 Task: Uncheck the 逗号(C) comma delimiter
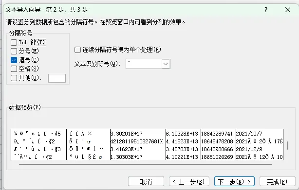(x=14, y=60)
